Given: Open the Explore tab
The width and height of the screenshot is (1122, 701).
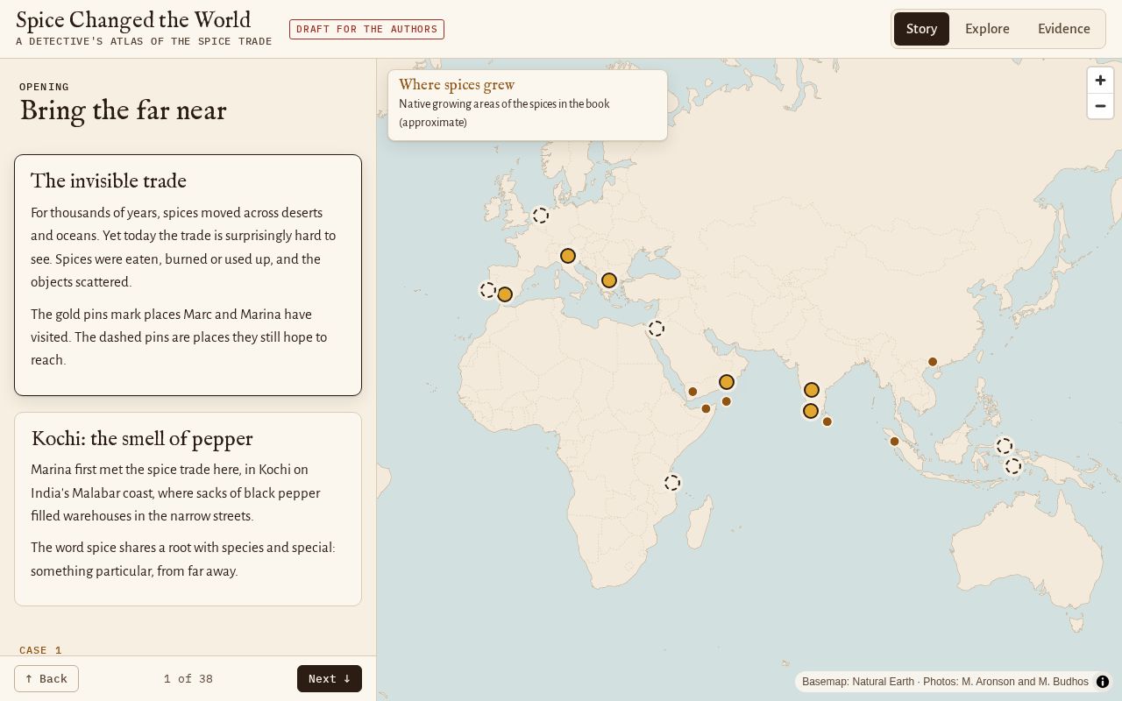Looking at the screenshot, I should [987, 29].
